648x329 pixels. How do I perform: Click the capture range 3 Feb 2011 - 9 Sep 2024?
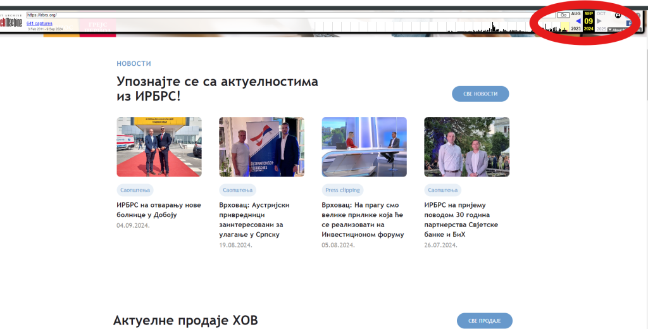[x=46, y=29]
